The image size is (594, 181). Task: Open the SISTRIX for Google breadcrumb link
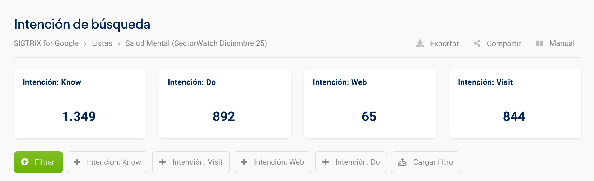coord(46,43)
